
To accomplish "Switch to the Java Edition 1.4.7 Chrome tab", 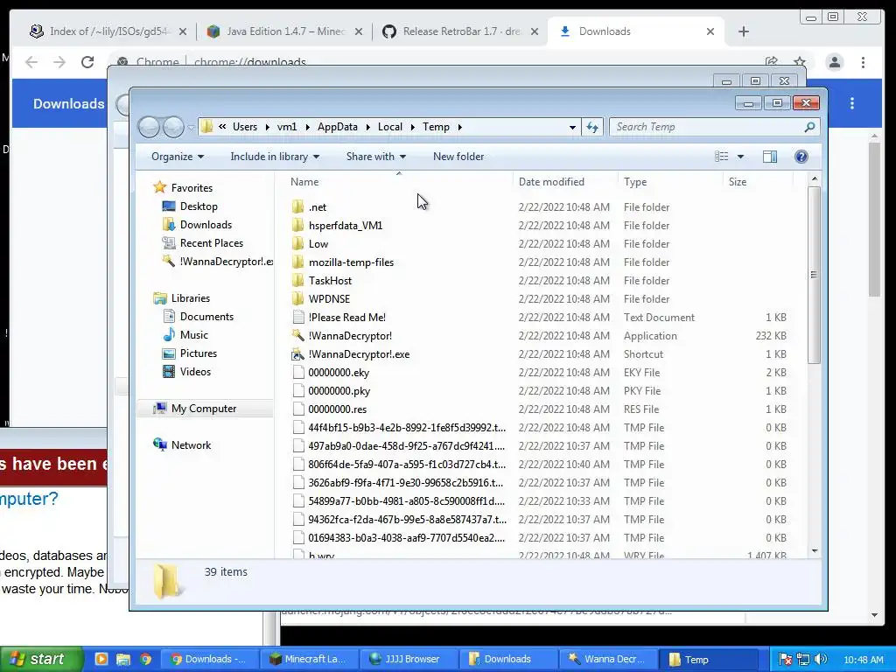I will (x=284, y=31).
